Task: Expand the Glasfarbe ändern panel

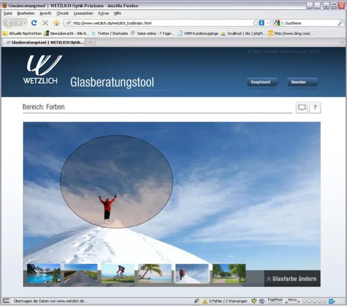Action: click(x=292, y=278)
